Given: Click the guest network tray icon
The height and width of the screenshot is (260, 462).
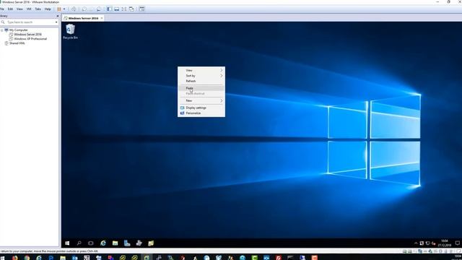Looking at the screenshot, I should [427, 243].
